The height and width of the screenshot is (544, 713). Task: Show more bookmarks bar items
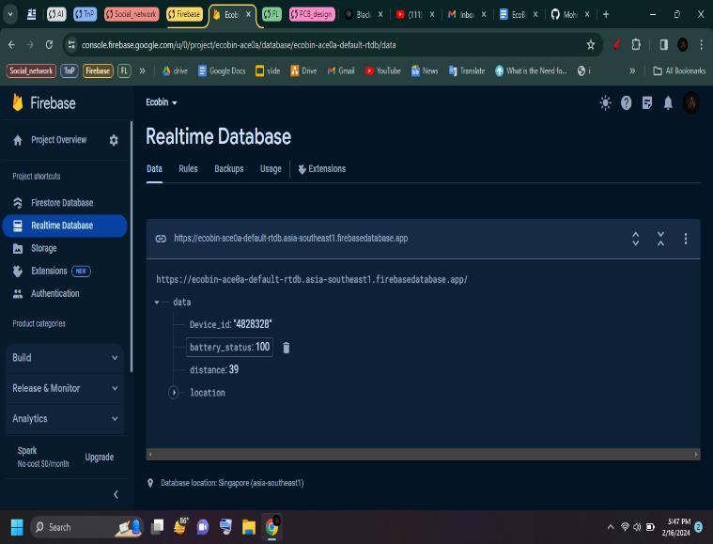pyautogui.click(x=632, y=71)
